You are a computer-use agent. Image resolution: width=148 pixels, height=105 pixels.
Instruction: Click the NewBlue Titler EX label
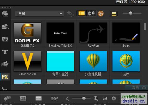(x=60, y=46)
